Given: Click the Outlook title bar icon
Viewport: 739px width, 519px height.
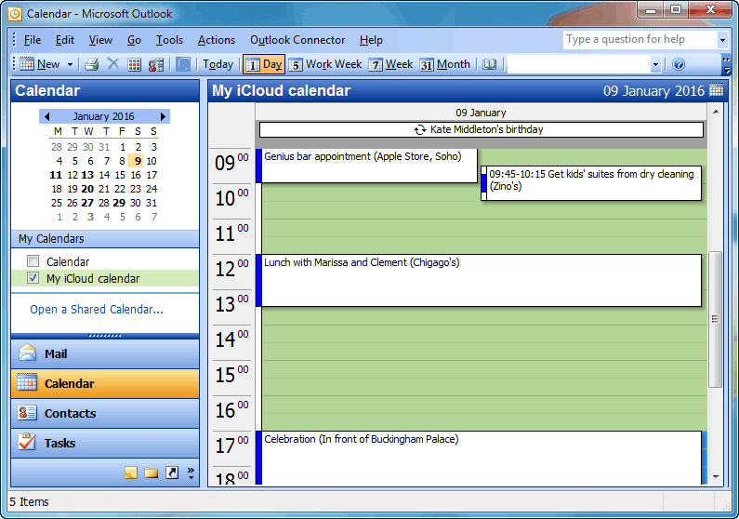Looking at the screenshot, I should pyautogui.click(x=15, y=14).
